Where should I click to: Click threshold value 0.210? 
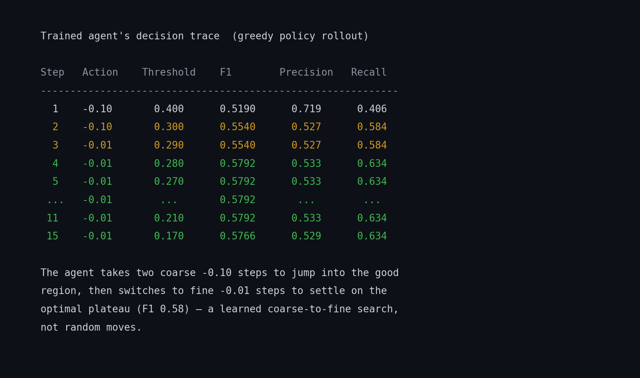tap(169, 218)
